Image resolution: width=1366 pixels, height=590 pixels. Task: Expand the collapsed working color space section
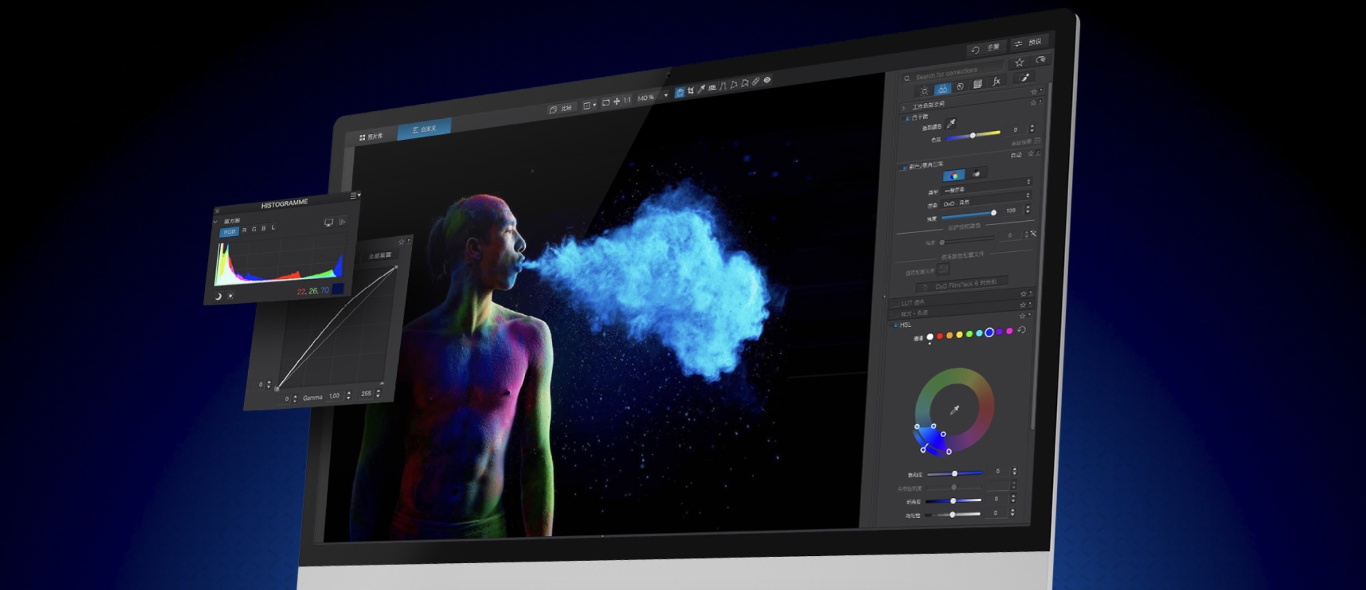tap(903, 108)
